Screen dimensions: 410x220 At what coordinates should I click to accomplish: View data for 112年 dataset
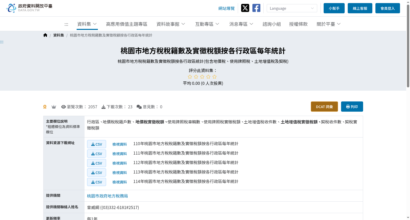(120, 163)
